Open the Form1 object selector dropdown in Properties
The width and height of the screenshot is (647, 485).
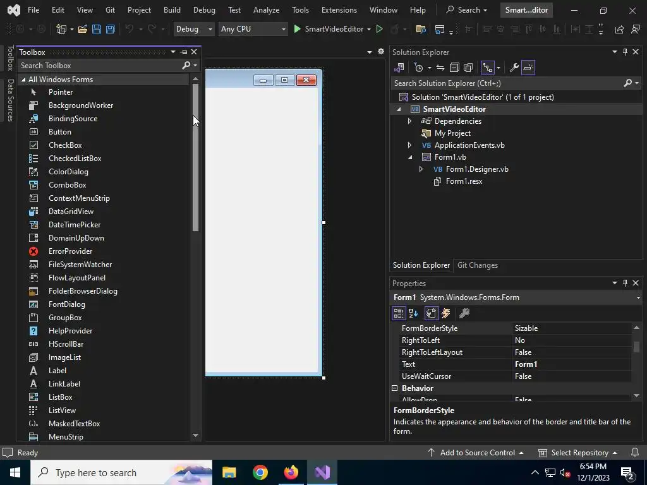(638, 298)
